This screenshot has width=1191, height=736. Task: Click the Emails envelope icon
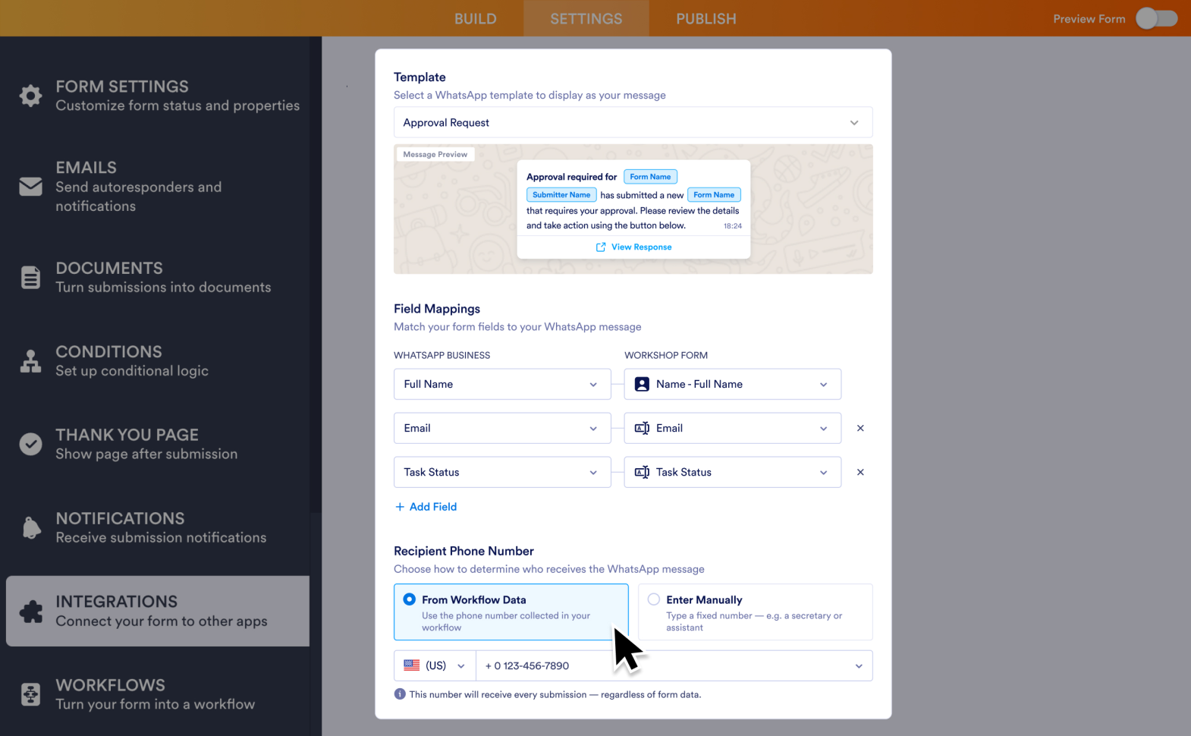tap(30, 186)
